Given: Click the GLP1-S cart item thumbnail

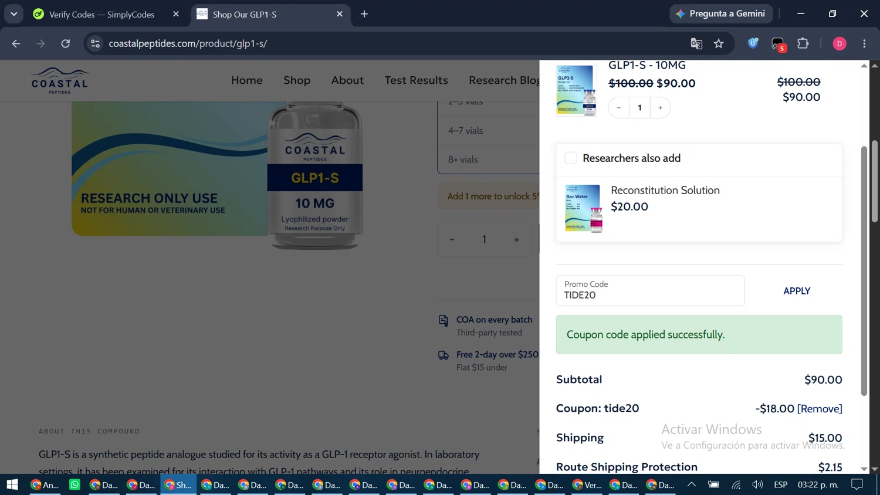Looking at the screenshot, I should tap(577, 90).
